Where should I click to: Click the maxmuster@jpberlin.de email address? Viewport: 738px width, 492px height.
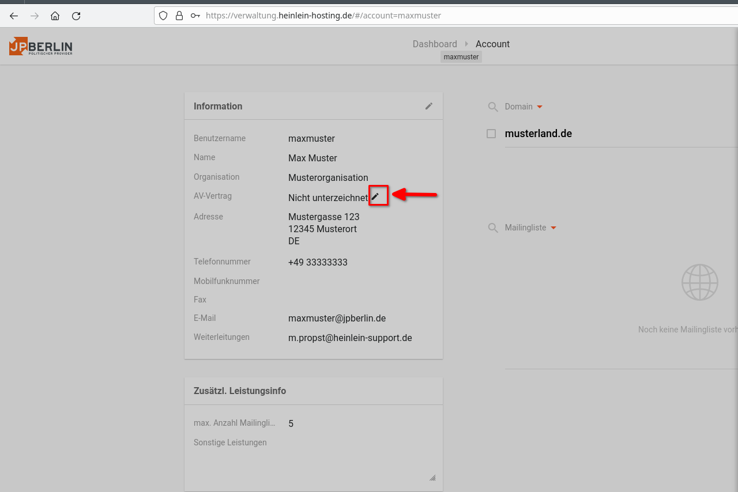pyautogui.click(x=337, y=318)
